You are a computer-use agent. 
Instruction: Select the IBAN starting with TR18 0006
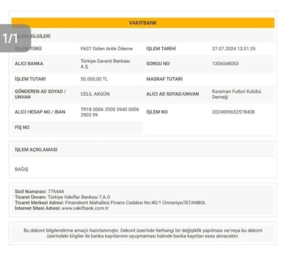[x=110, y=112]
